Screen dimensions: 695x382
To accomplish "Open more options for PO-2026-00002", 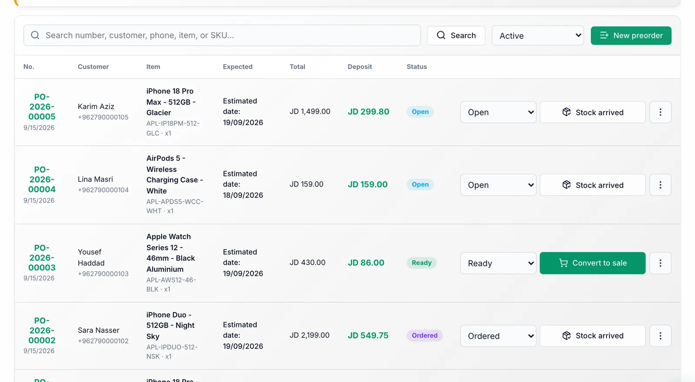I will click(x=660, y=336).
